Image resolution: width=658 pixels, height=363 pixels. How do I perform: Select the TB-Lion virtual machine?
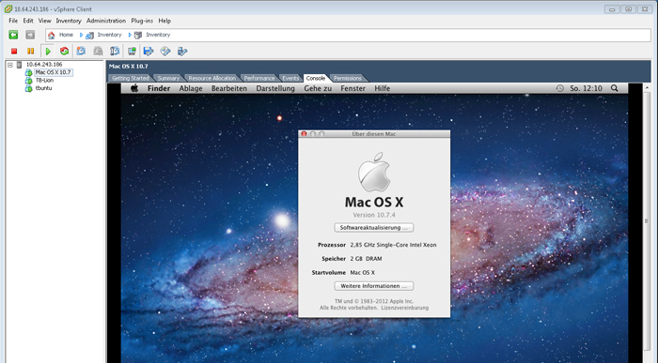[x=44, y=81]
